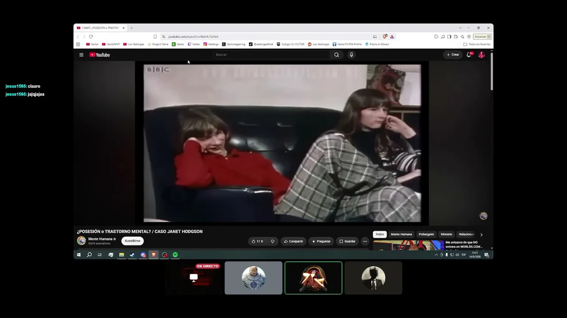
Task: Open the Mente Humana channel avatar
Action: tap(82, 241)
